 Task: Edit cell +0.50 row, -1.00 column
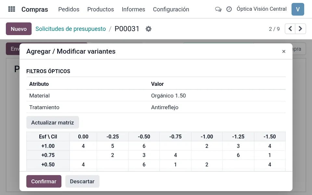click(x=207, y=164)
